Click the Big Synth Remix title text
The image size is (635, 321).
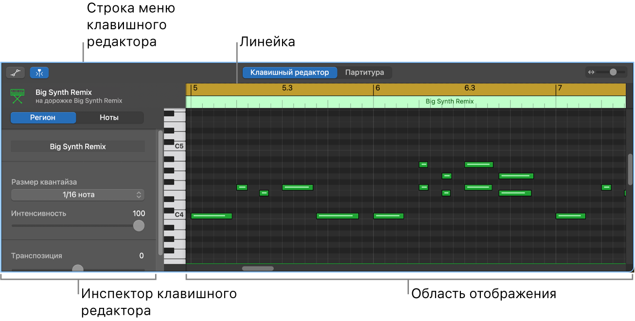(x=64, y=92)
